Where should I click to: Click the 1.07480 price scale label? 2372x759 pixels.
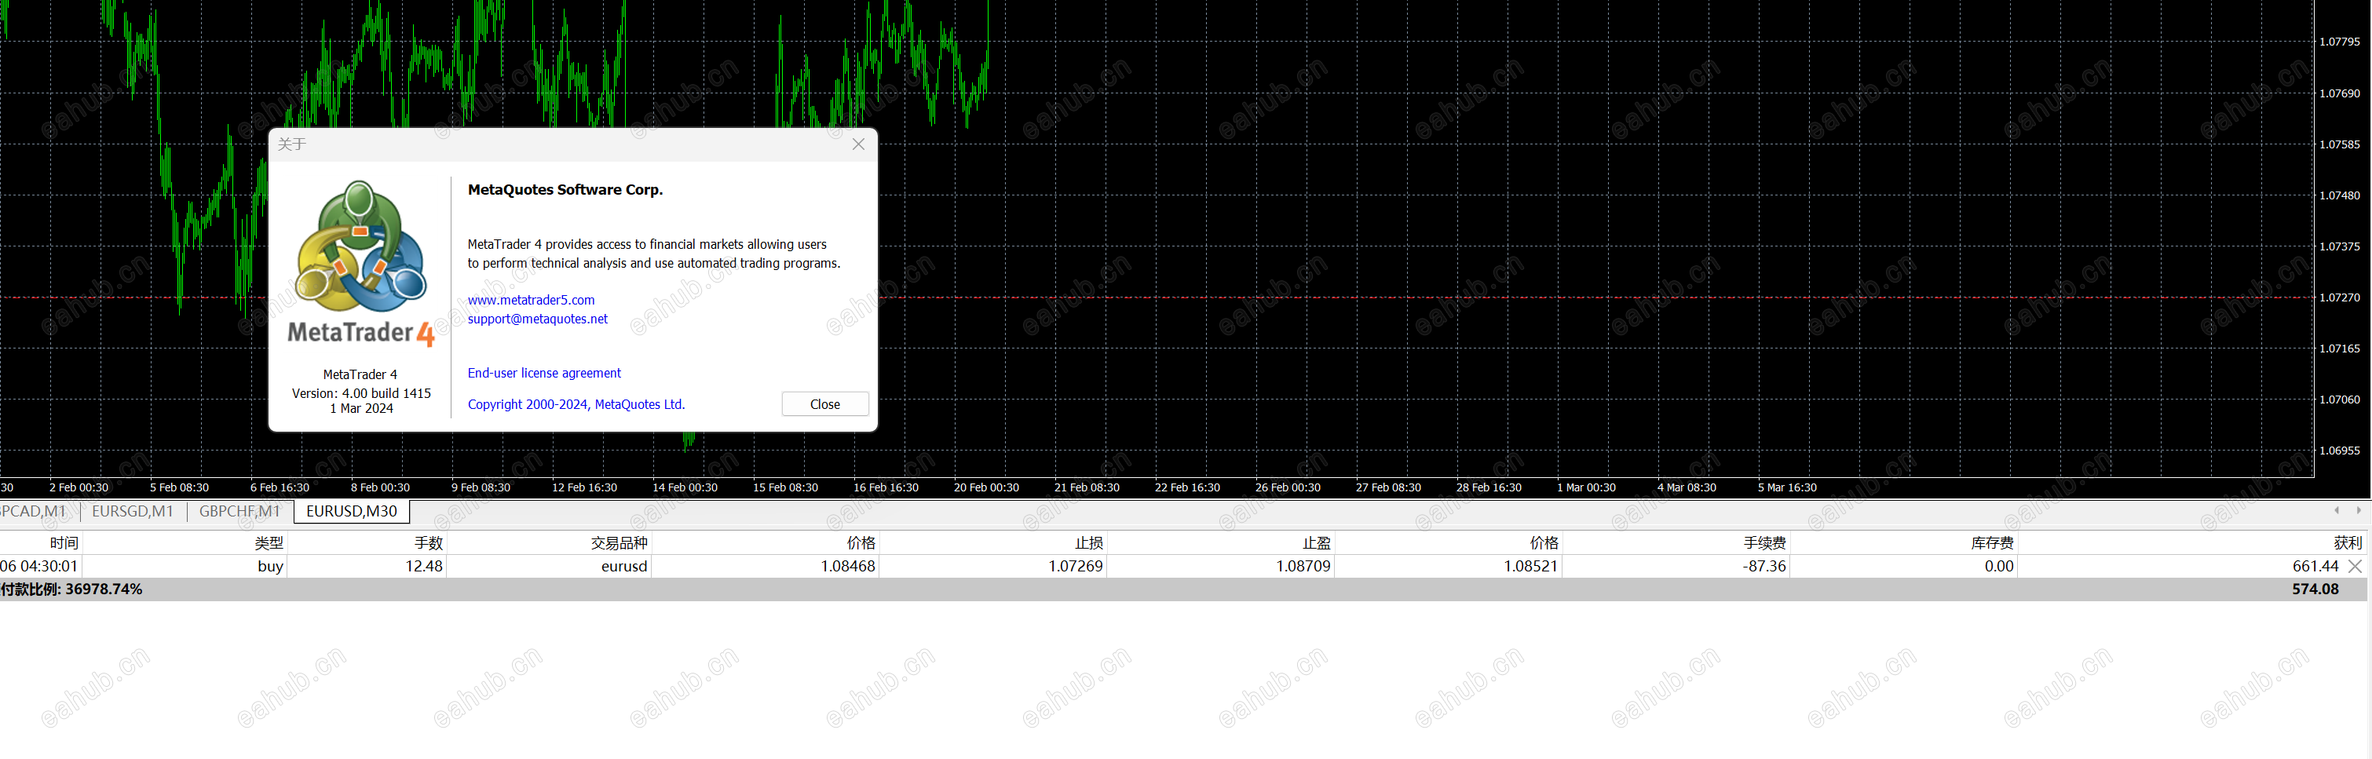coord(2340,196)
